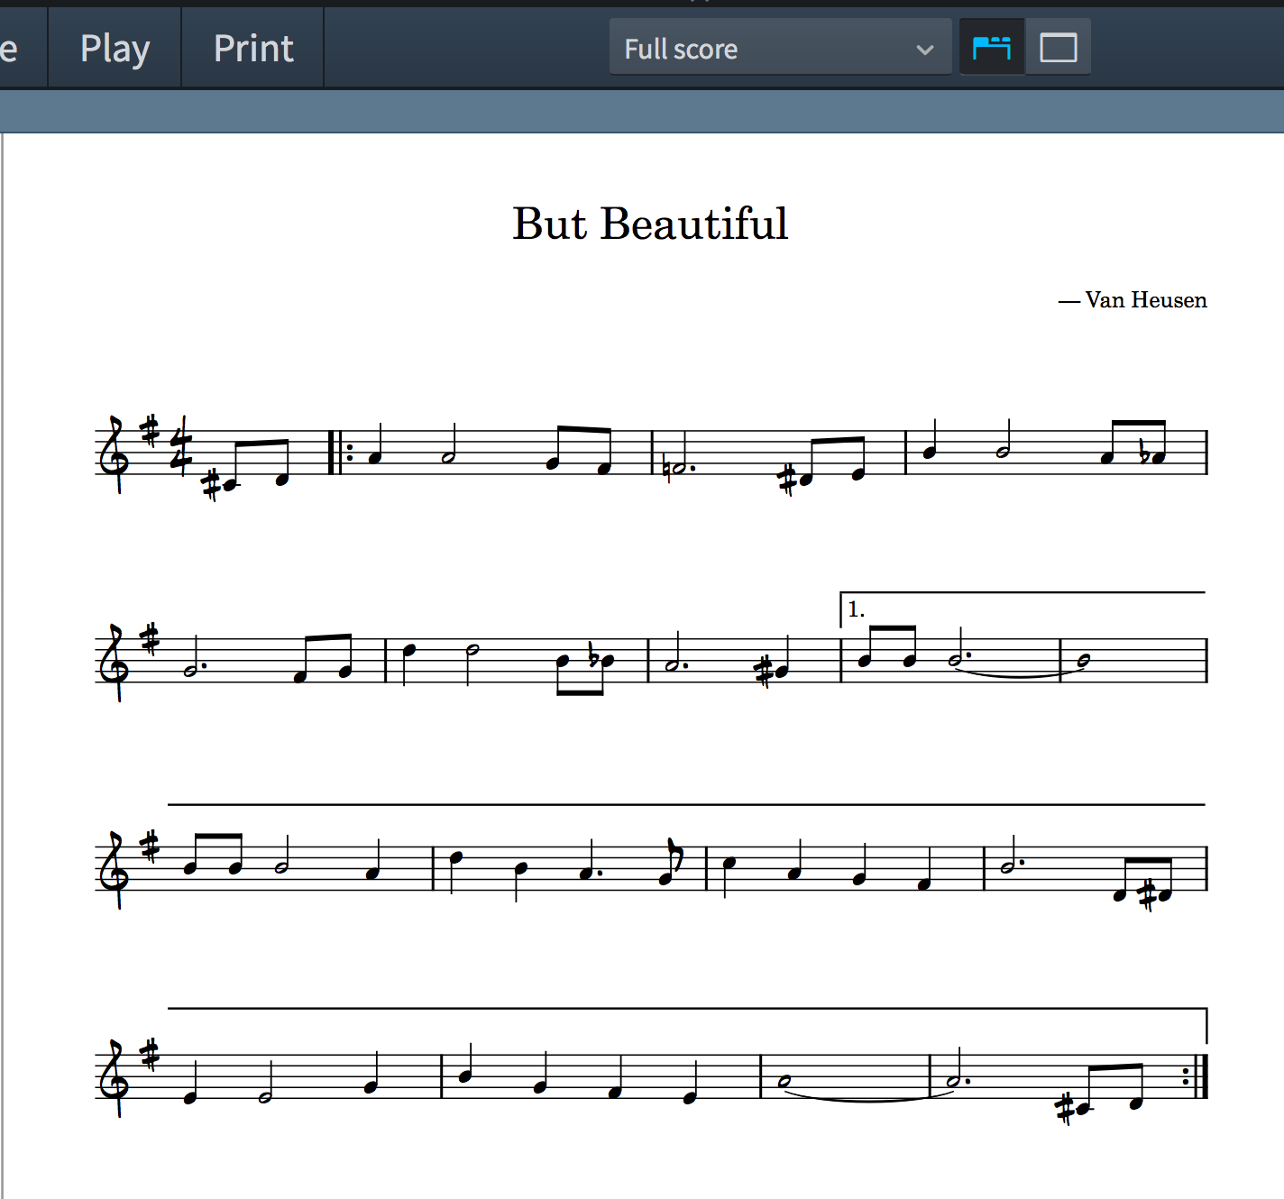Screen dimensions: 1284x1199
Task: Select the sharp quarter note before the first ending
Action: pyautogui.click(x=782, y=671)
